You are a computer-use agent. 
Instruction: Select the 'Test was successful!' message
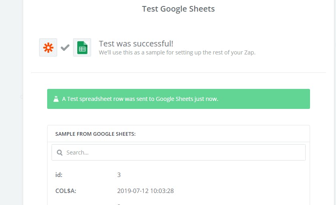click(136, 44)
